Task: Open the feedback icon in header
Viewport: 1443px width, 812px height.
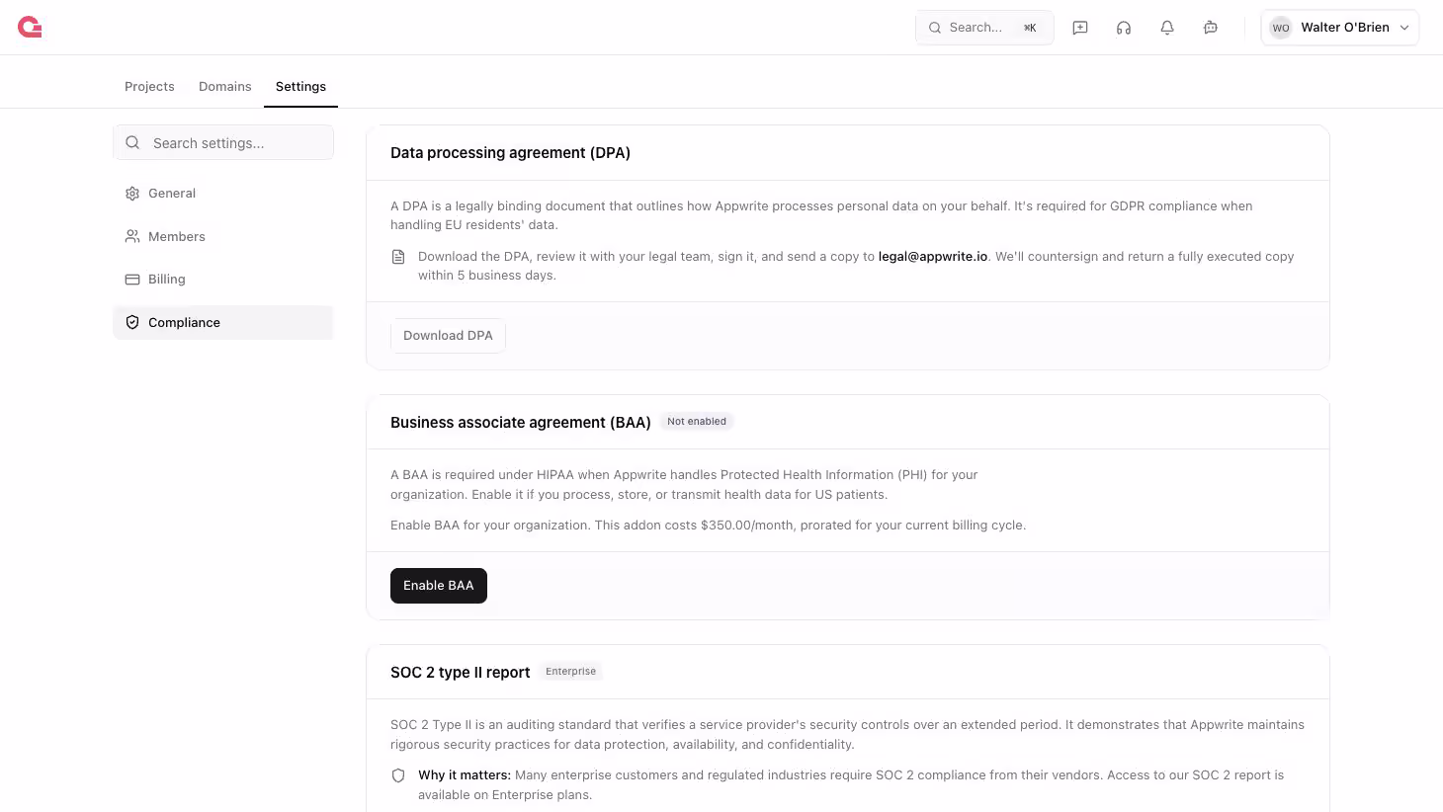Action: (1080, 28)
